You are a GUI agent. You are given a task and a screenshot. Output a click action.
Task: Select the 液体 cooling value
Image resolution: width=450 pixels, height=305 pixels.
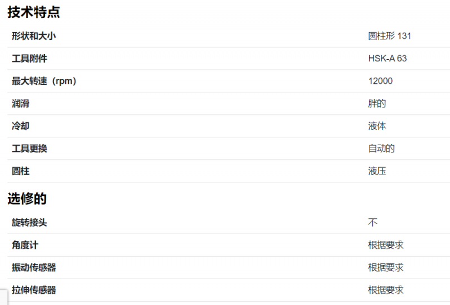(377, 126)
